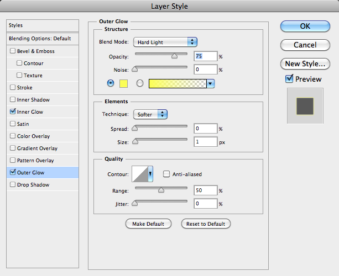339x276 pixels.
Task: Disable the Inner Glow effect checkbox
Action: point(13,112)
